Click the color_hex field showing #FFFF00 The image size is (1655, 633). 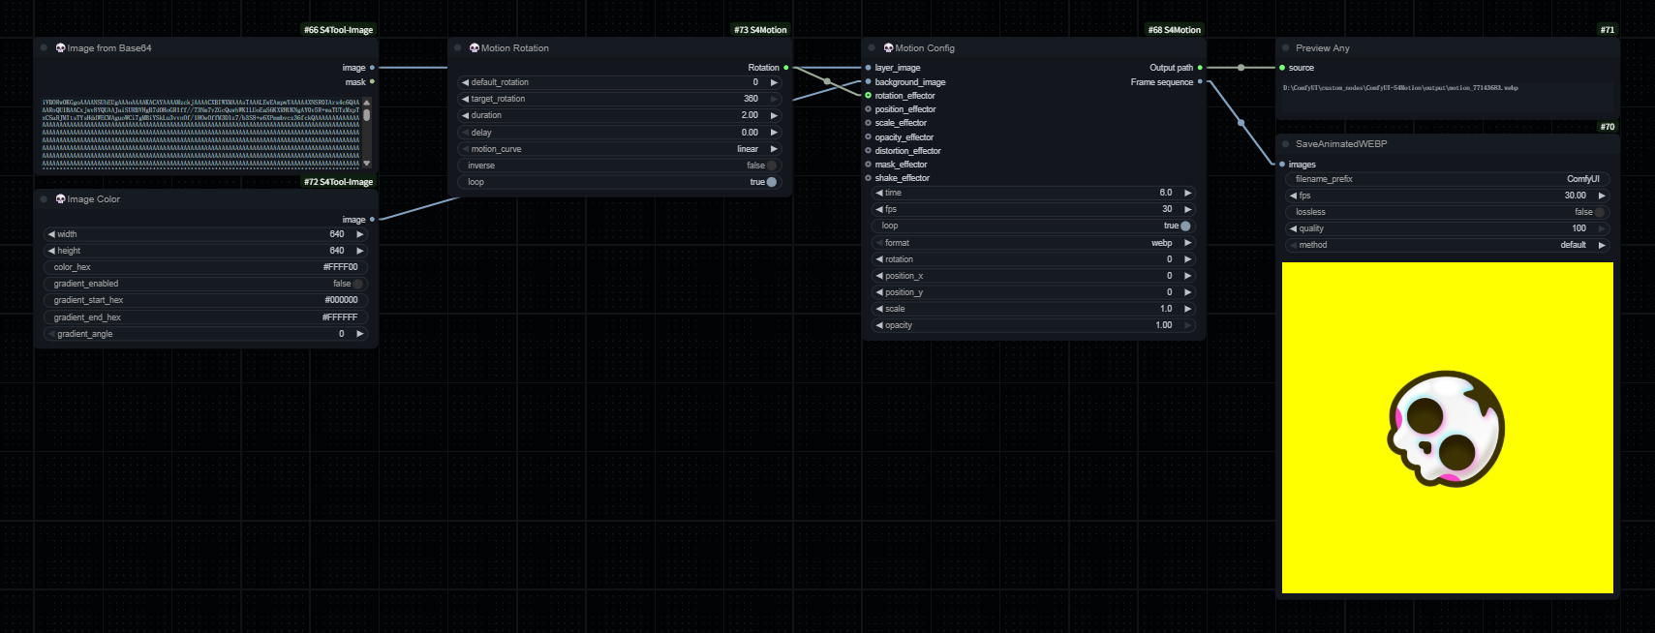point(205,267)
